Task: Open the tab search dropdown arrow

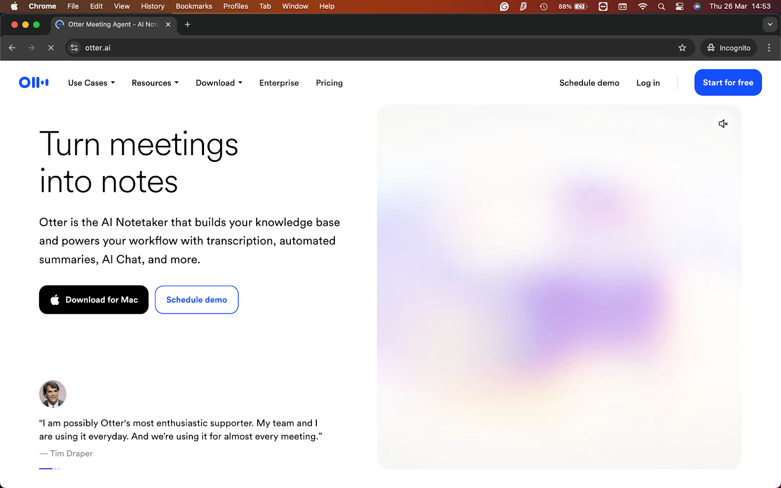Action: 770,24
